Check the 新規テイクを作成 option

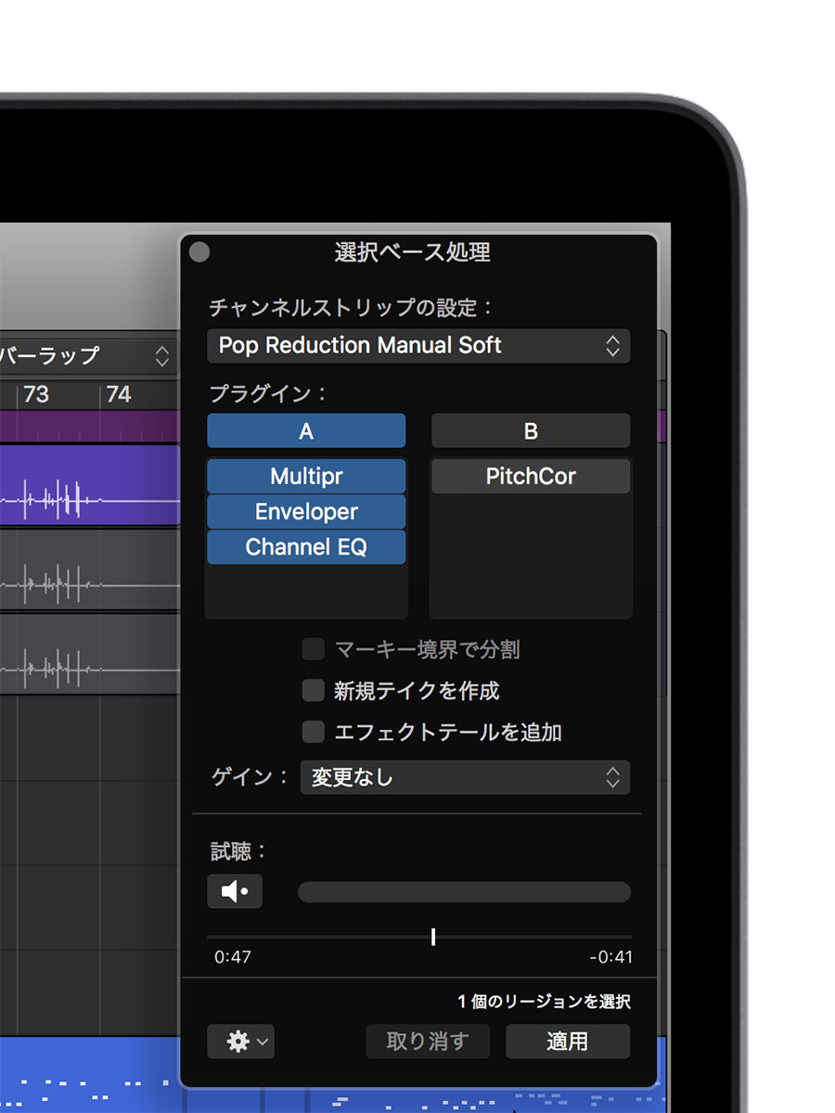tap(314, 691)
